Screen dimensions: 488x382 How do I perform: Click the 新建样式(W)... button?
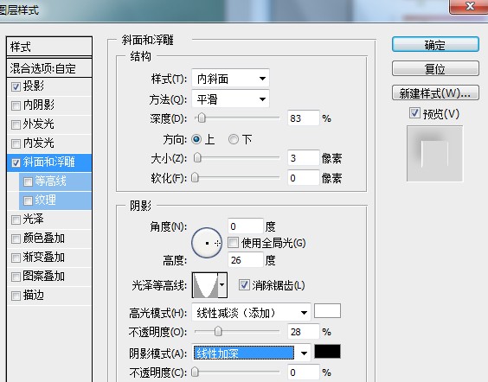point(435,93)
